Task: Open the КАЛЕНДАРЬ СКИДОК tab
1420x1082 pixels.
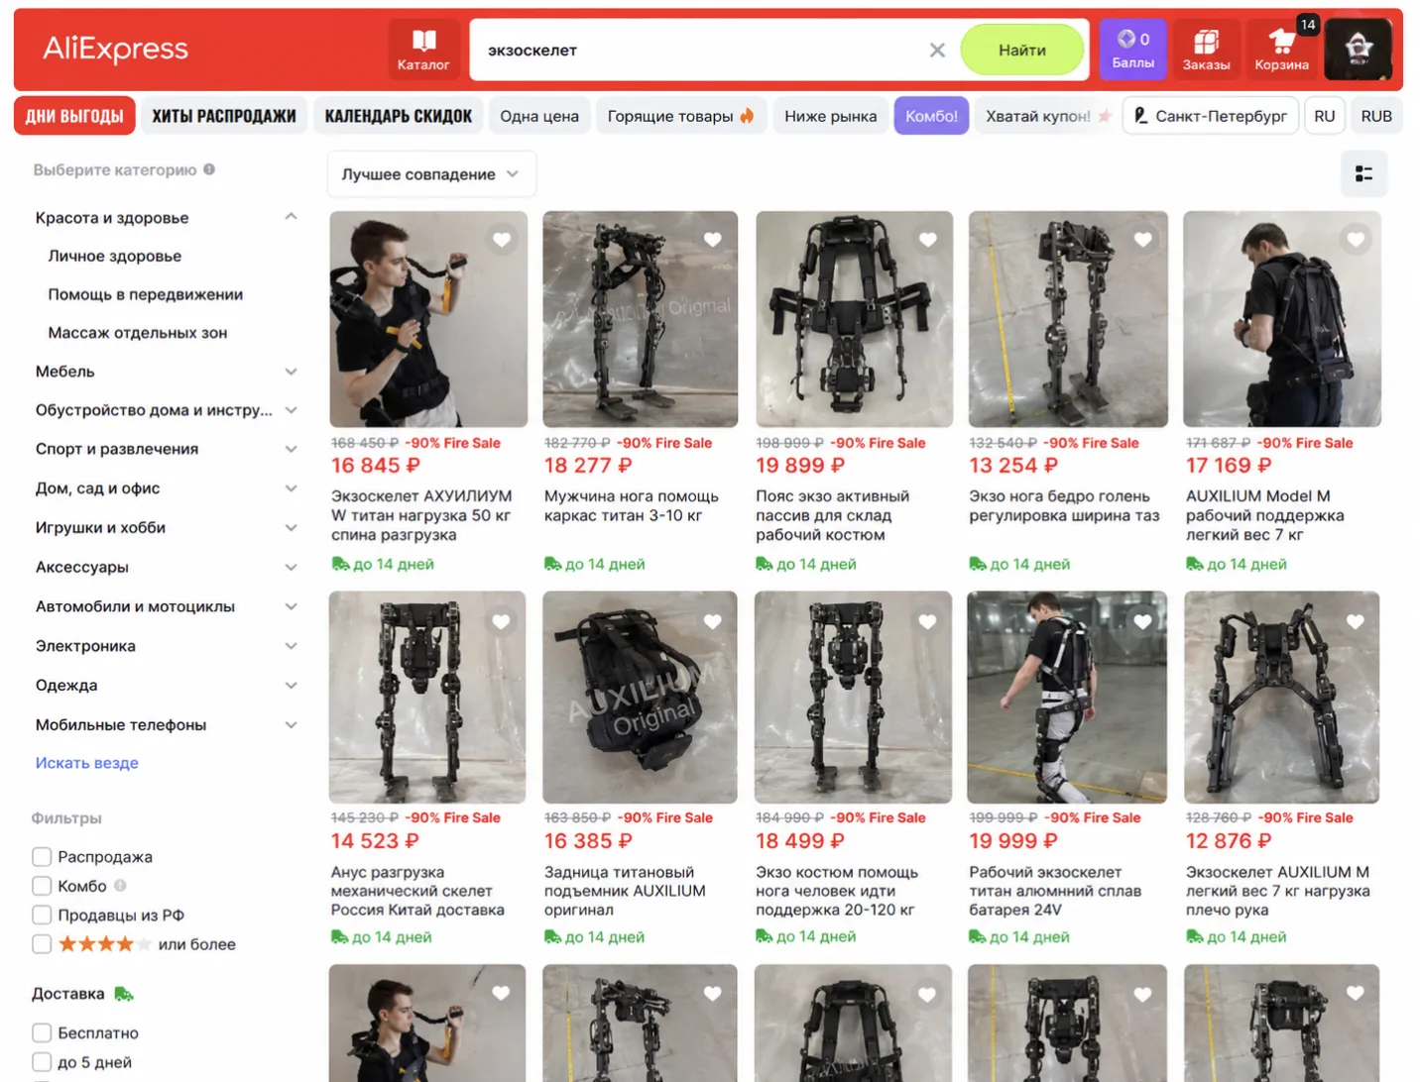Action: pyautogui.click(x=399, y=116)
